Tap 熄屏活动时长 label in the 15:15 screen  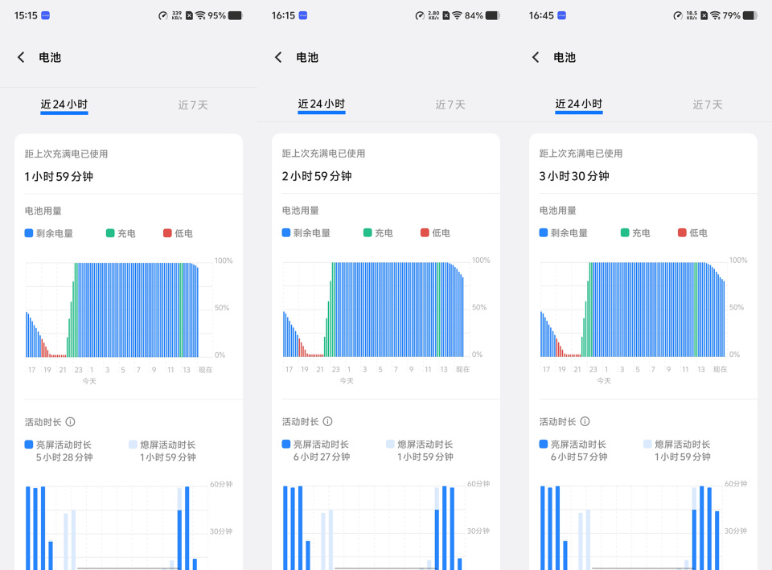tap(168, 445)
